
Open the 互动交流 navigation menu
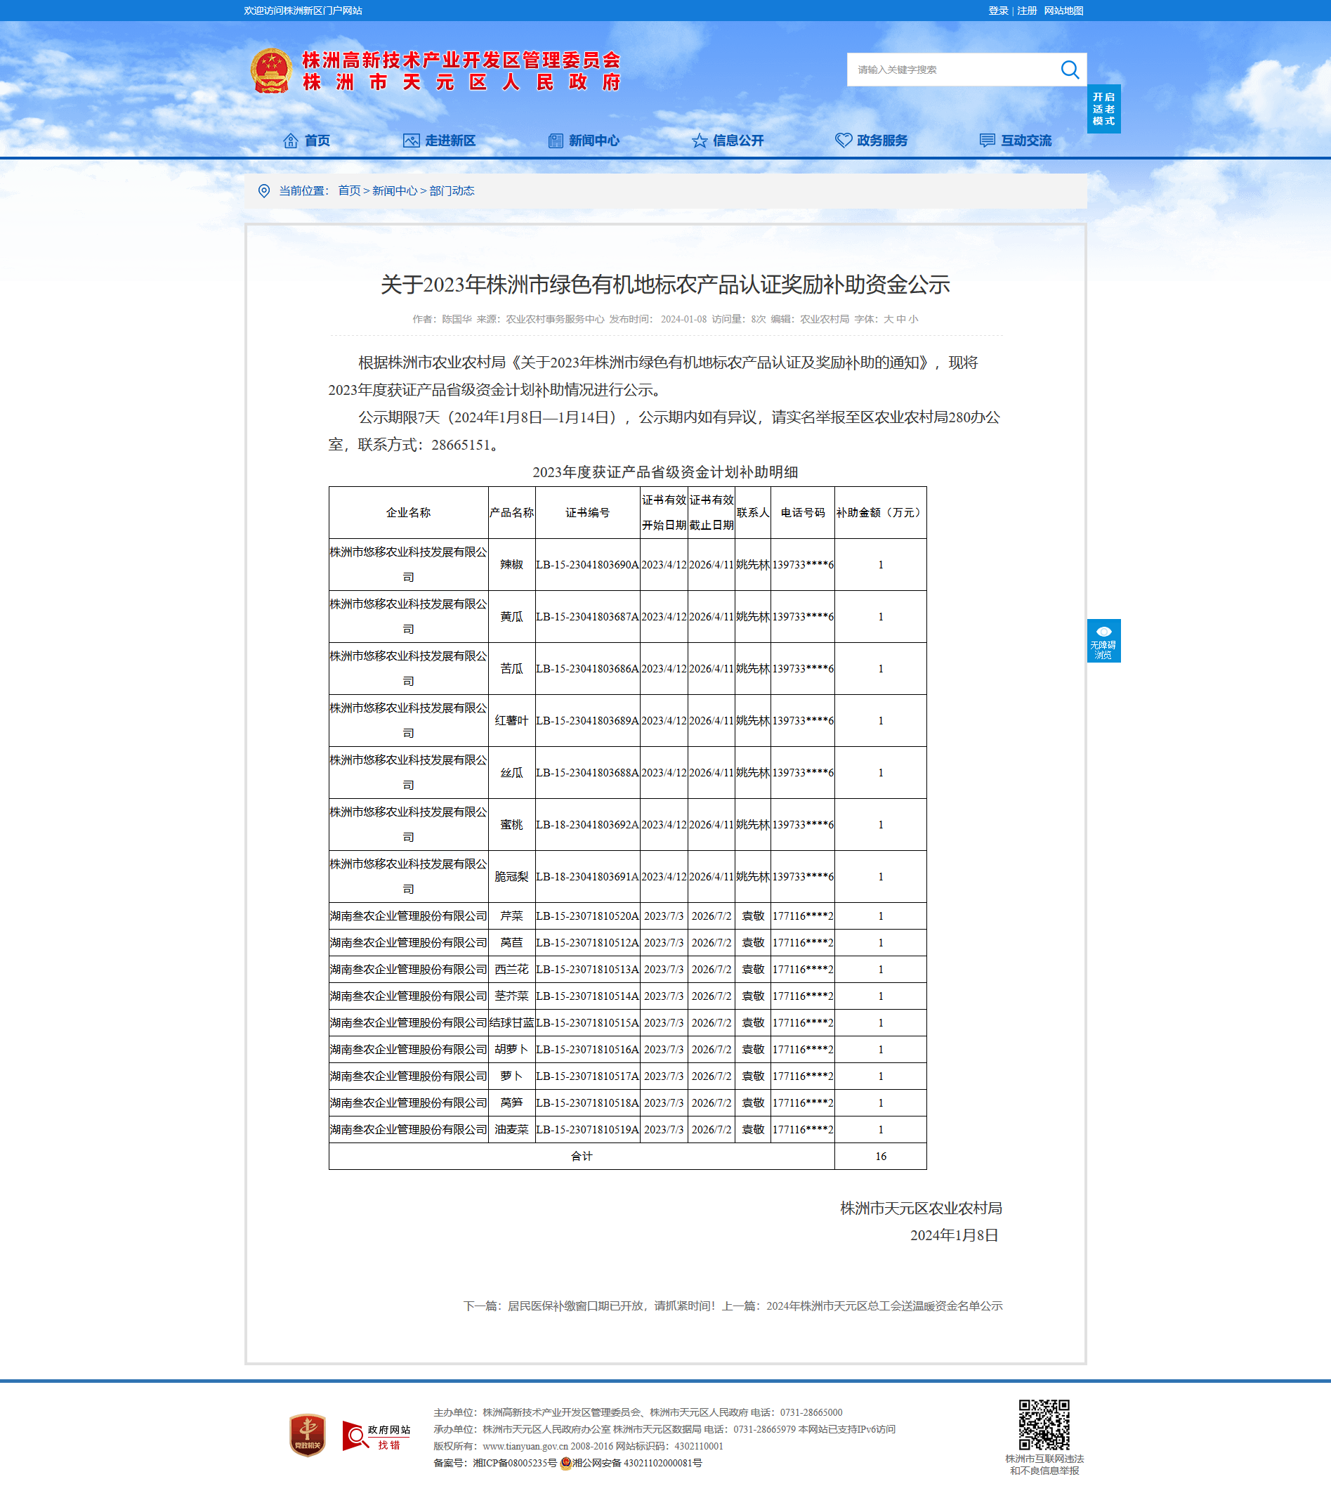click(x=1026, y=141)
